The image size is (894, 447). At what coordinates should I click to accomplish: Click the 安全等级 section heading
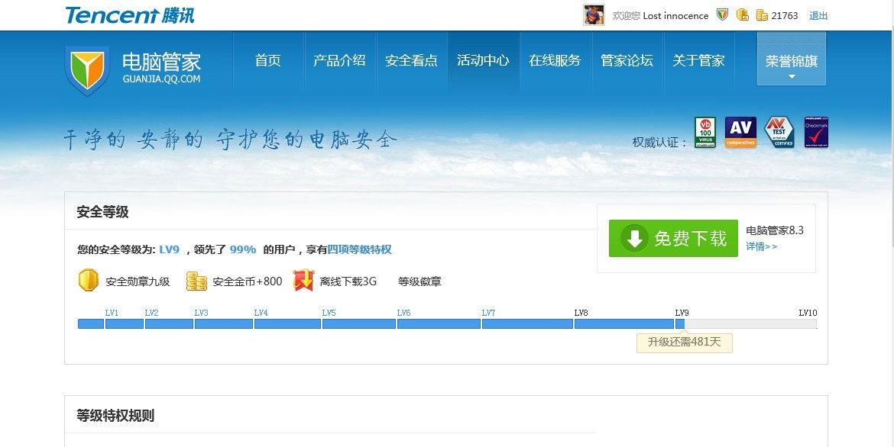point(102,212)
